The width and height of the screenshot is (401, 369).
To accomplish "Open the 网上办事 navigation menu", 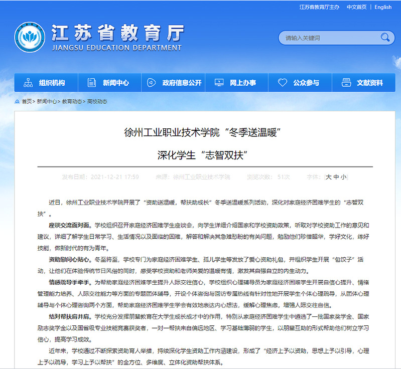I will (243, 83).
